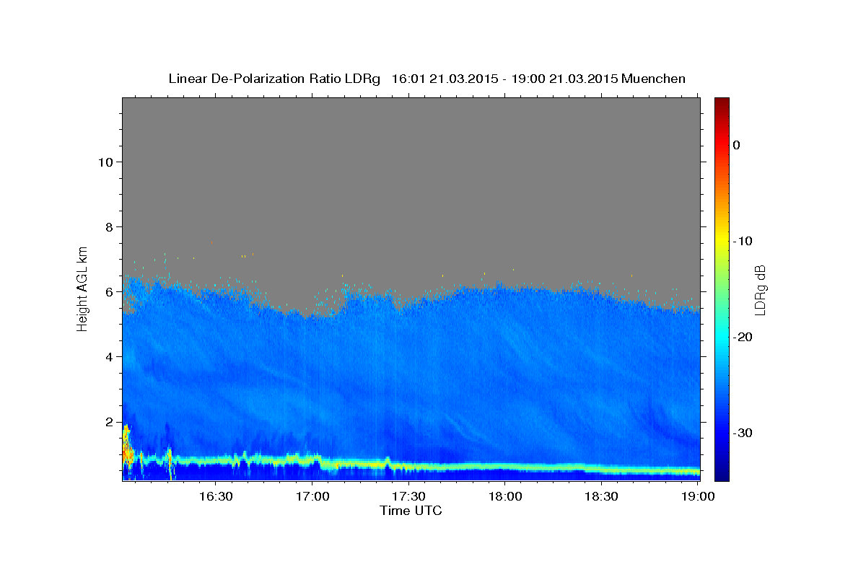Click the 16:30 time tick label
This screenshot has height=577, width=866.
(215, 496)
